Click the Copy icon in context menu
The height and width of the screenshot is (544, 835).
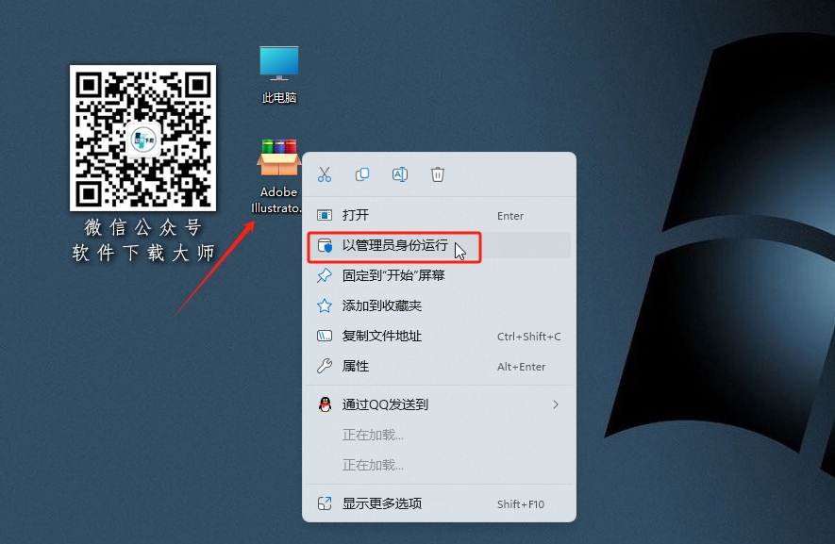coord(362,174)
